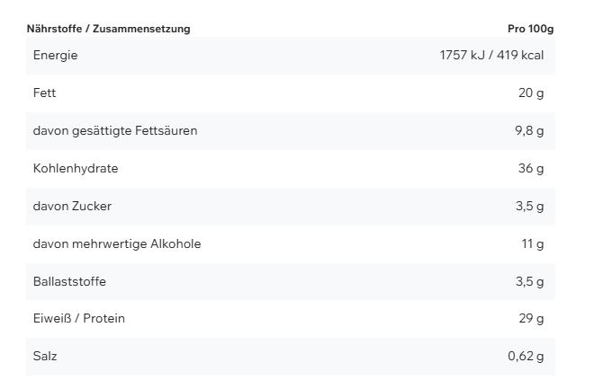Click the Ballaststoffe row label
The width and height of the screenshot is (603, 389).
[69, 281]
